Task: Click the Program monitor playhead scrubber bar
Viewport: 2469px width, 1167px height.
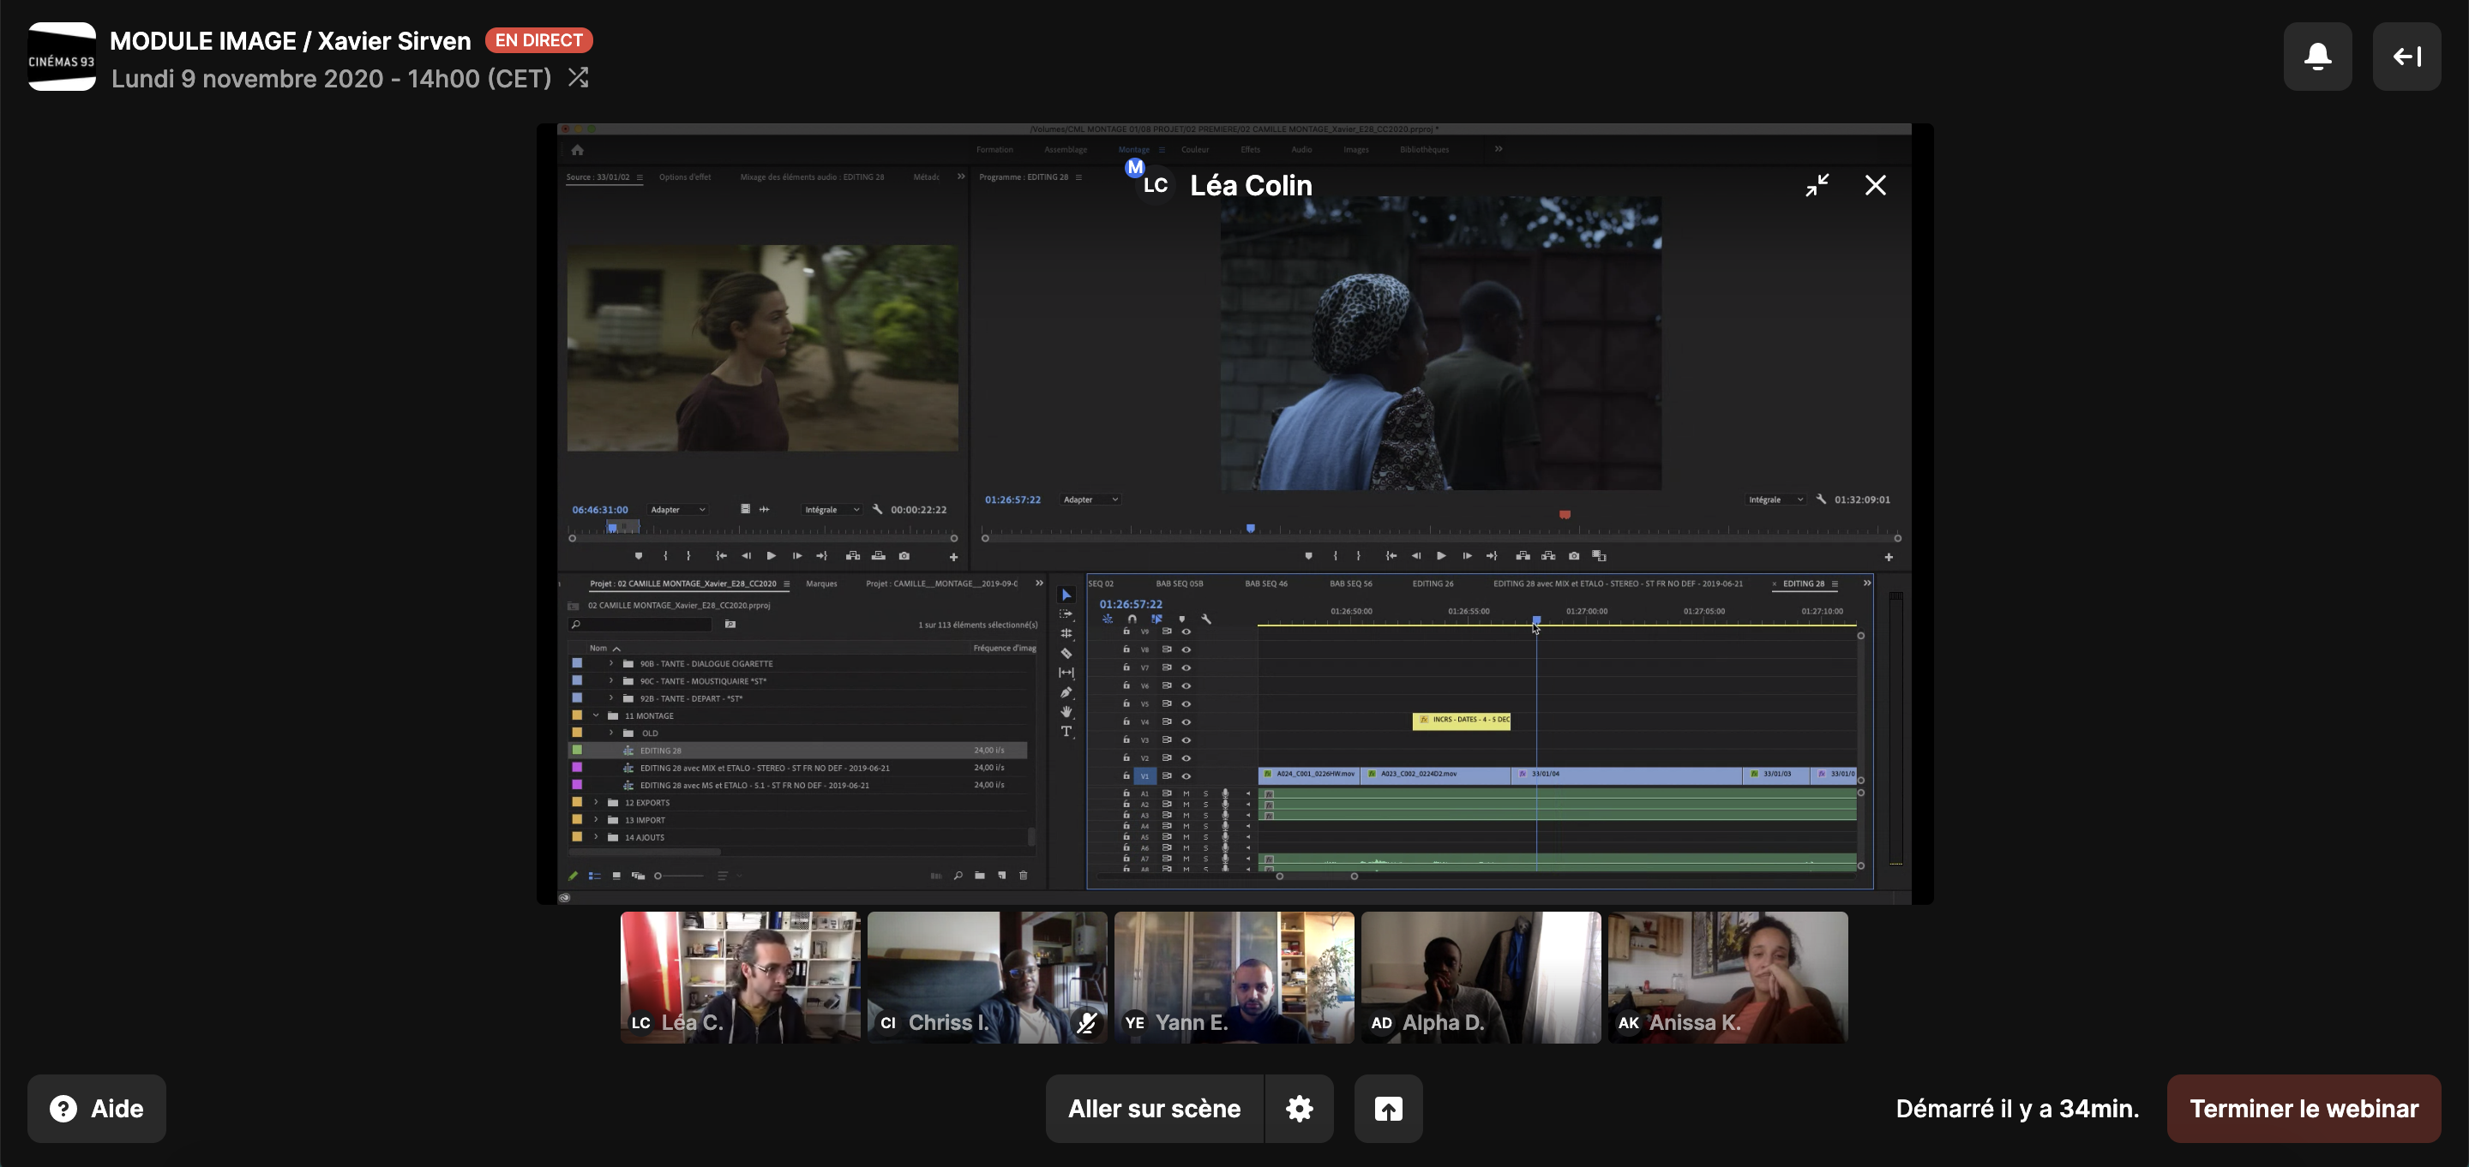Action: coord(1439,529)
